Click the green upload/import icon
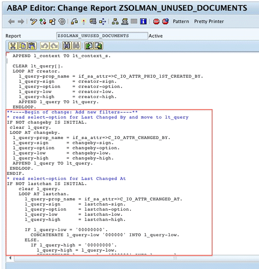 click(89, 46)
